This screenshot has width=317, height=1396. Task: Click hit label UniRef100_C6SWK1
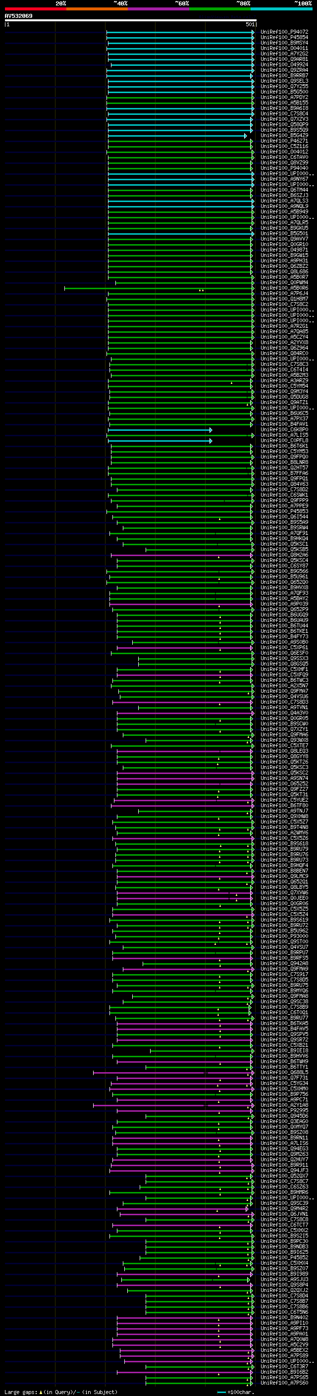coord(284,495)
